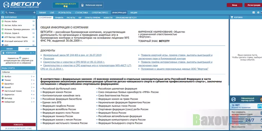Click the Регистрация button

[x=254, y=5]
